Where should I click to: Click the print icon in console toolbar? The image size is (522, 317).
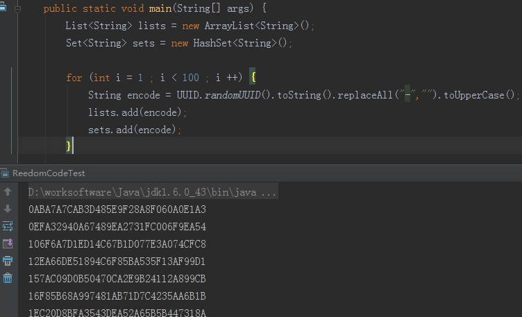tap(8, 261)
